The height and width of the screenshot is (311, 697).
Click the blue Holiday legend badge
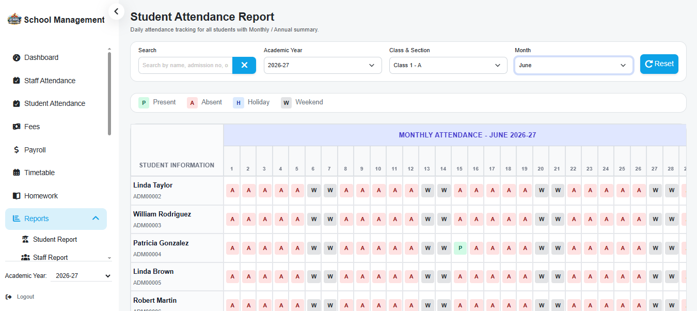point(238,103)
